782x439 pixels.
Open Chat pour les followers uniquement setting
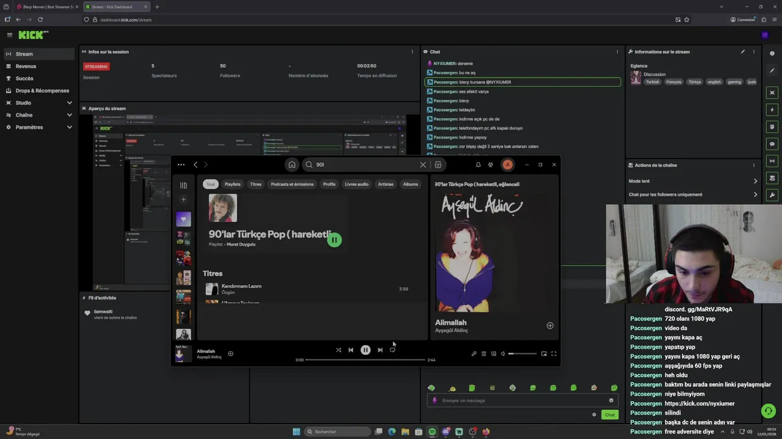coord(693,195)
